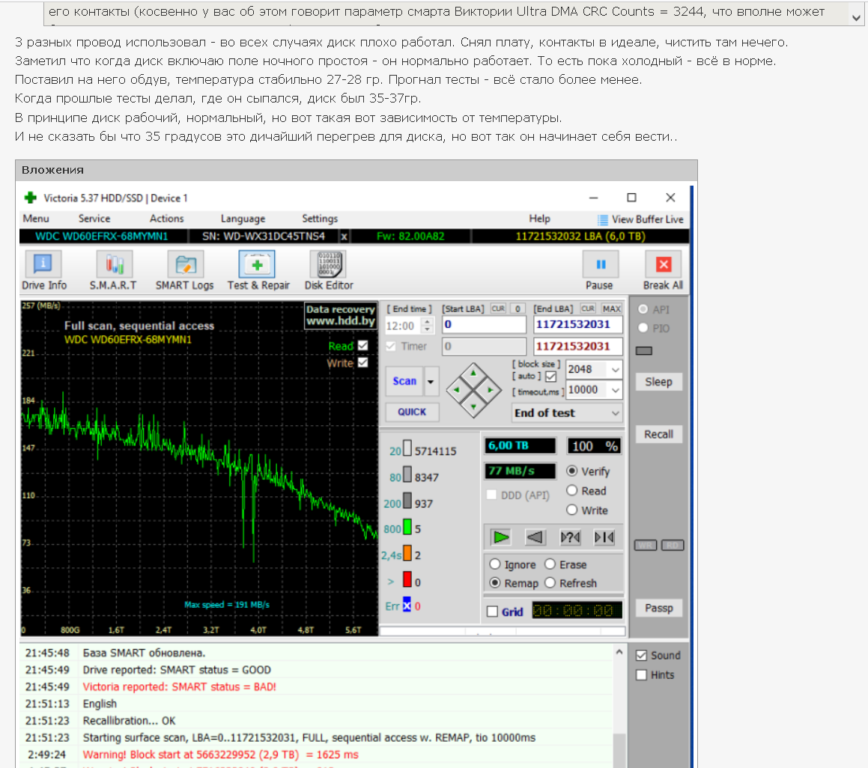Toggle the Read graph checkbox

click(362, 345)
